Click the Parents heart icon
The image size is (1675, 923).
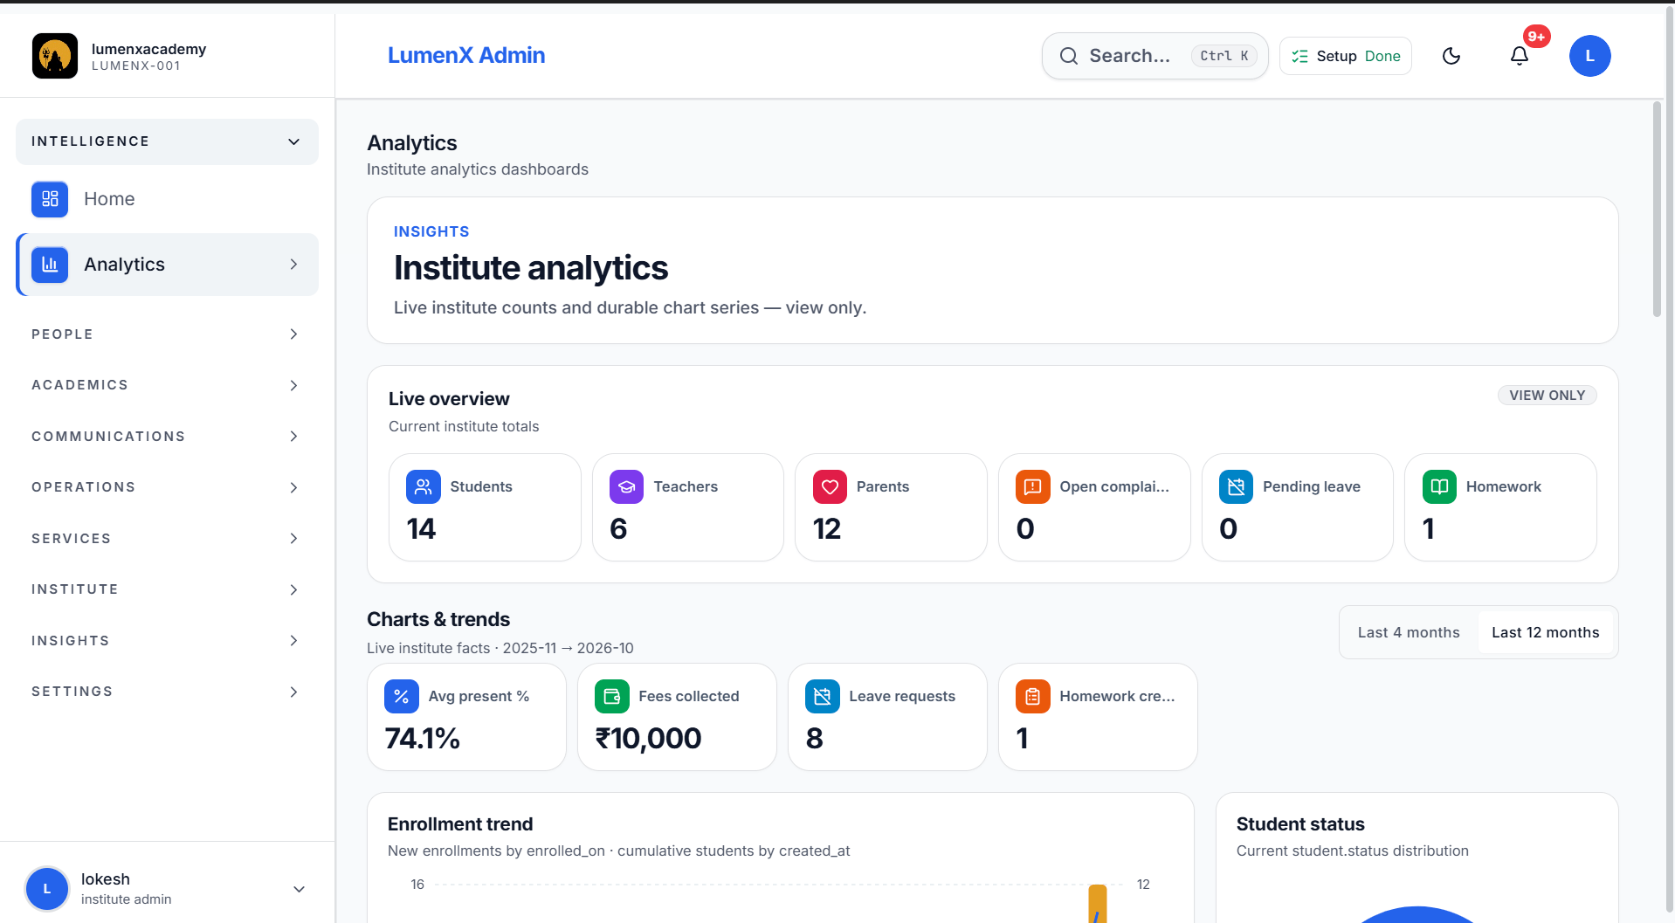point(830,486)
